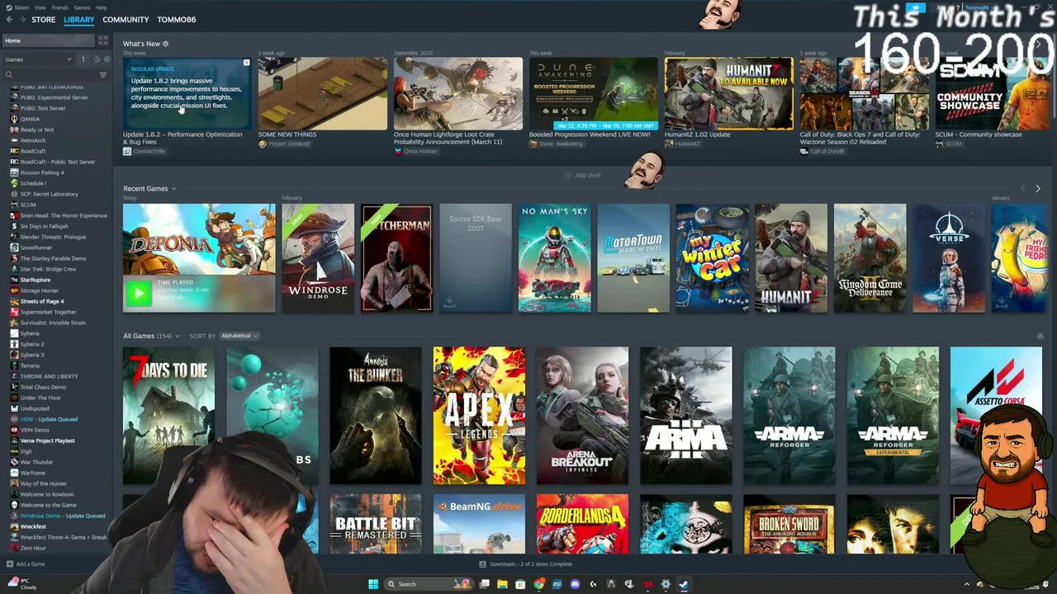Viewport: 1057px width, 594px height.
Task: Select StarRupture in game list
Action: click(x=36, y=280)
